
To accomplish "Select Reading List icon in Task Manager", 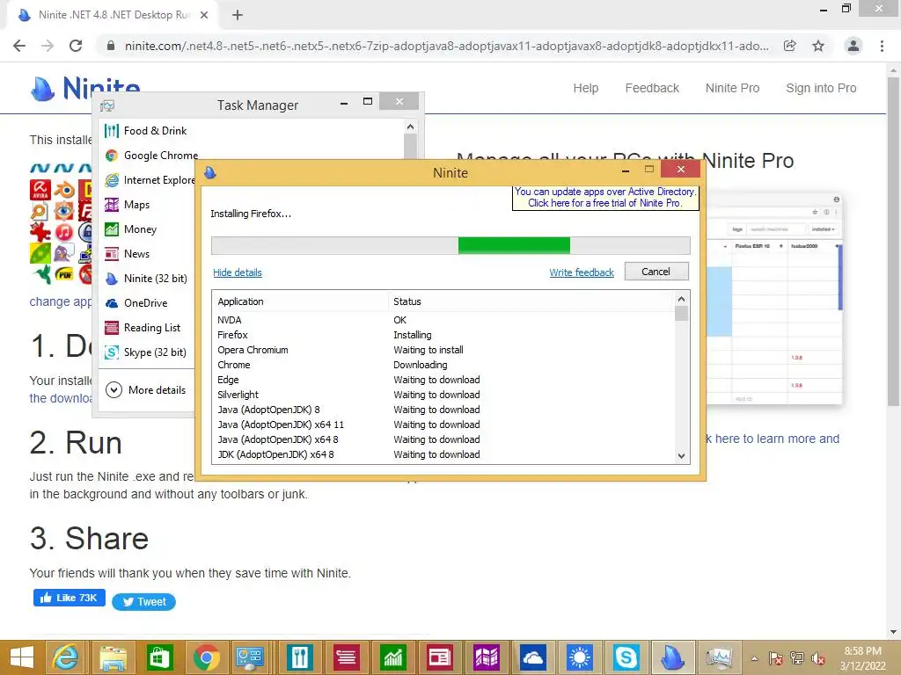I will coord(112,328).
